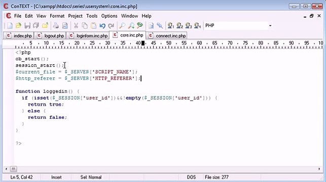Open the Options menu
326x182 pixels.
coord(109,16)
